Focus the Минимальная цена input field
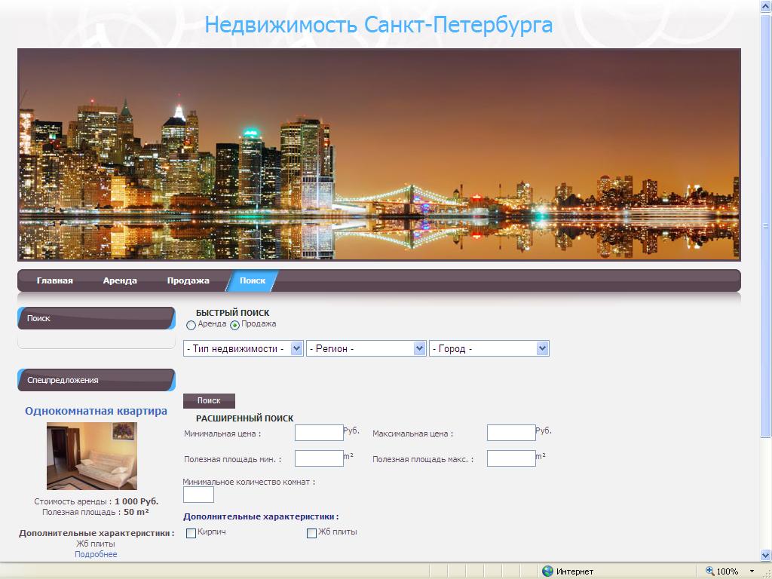772x579 pixels. coord(319,433)
